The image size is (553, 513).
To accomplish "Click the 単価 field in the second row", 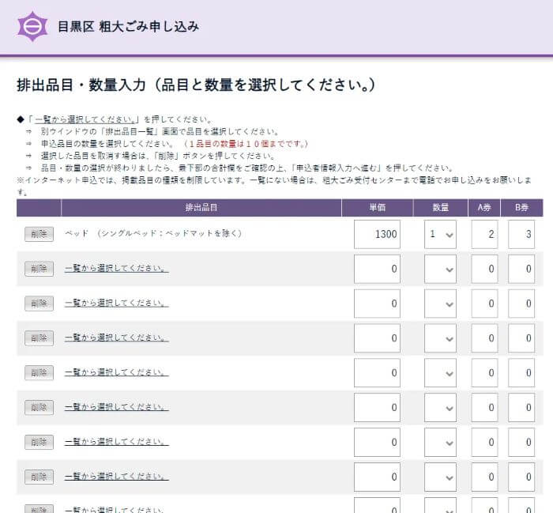I will pos(377,269).
